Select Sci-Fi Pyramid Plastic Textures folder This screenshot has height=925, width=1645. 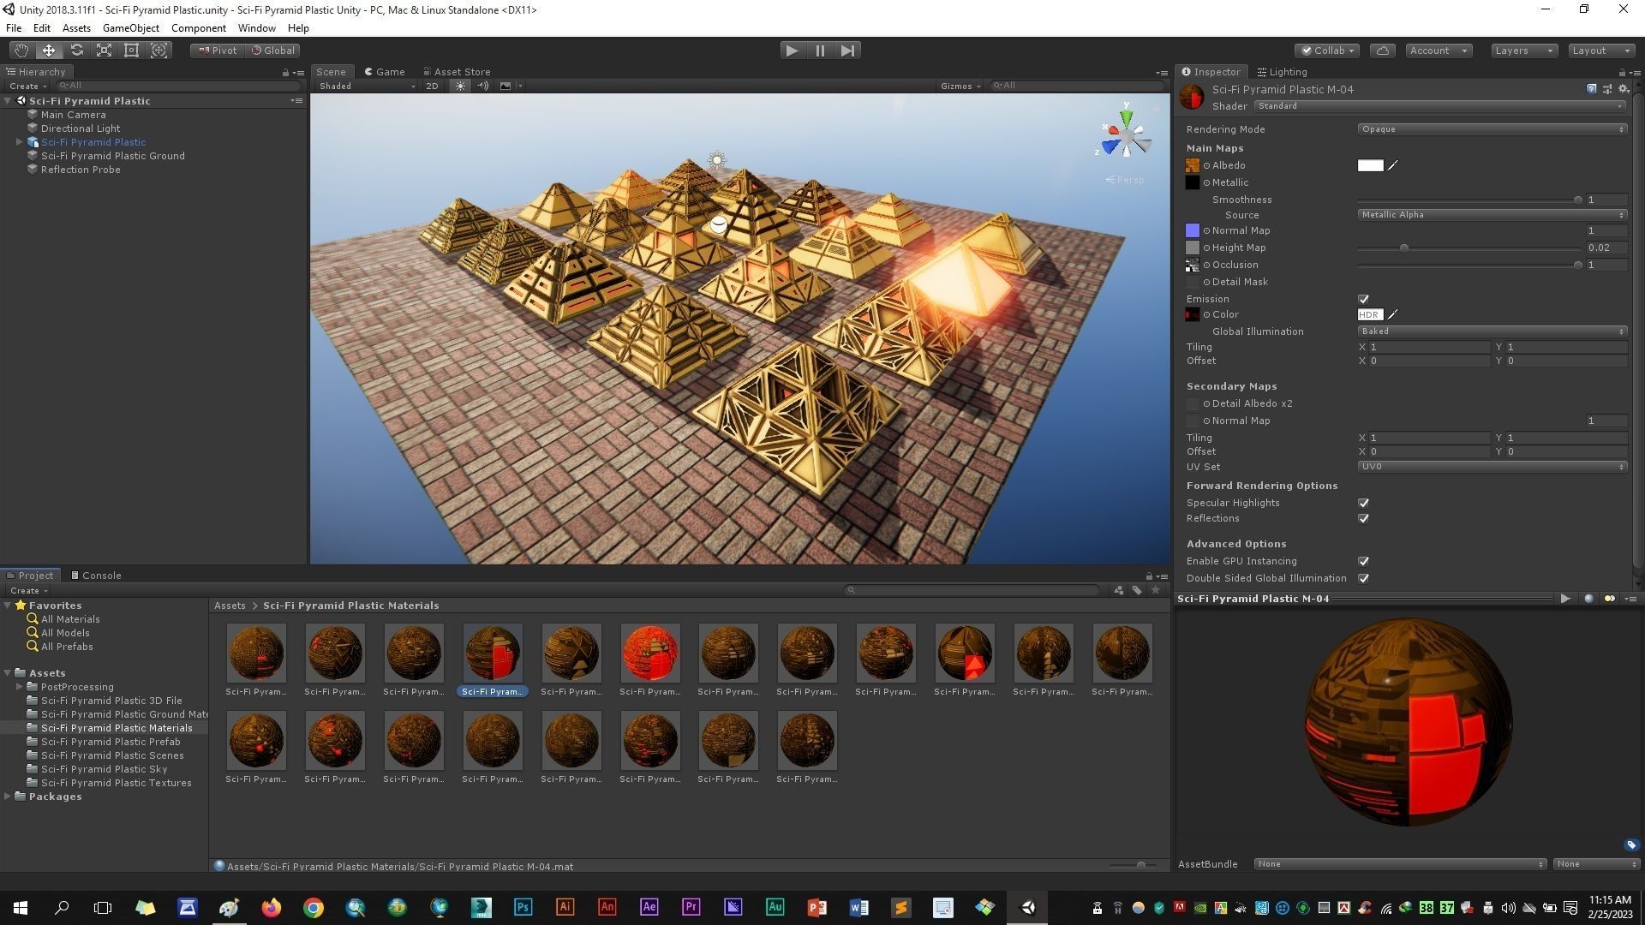116,783
